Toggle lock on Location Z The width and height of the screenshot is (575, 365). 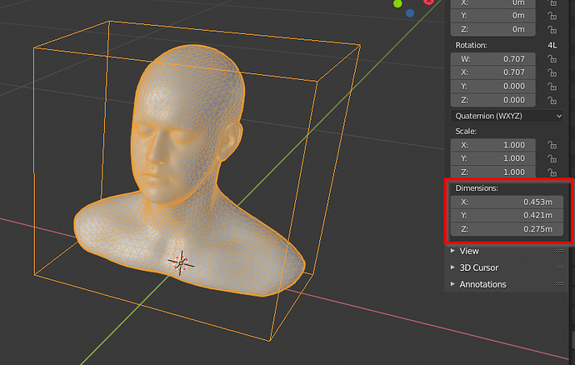point(552,29)
